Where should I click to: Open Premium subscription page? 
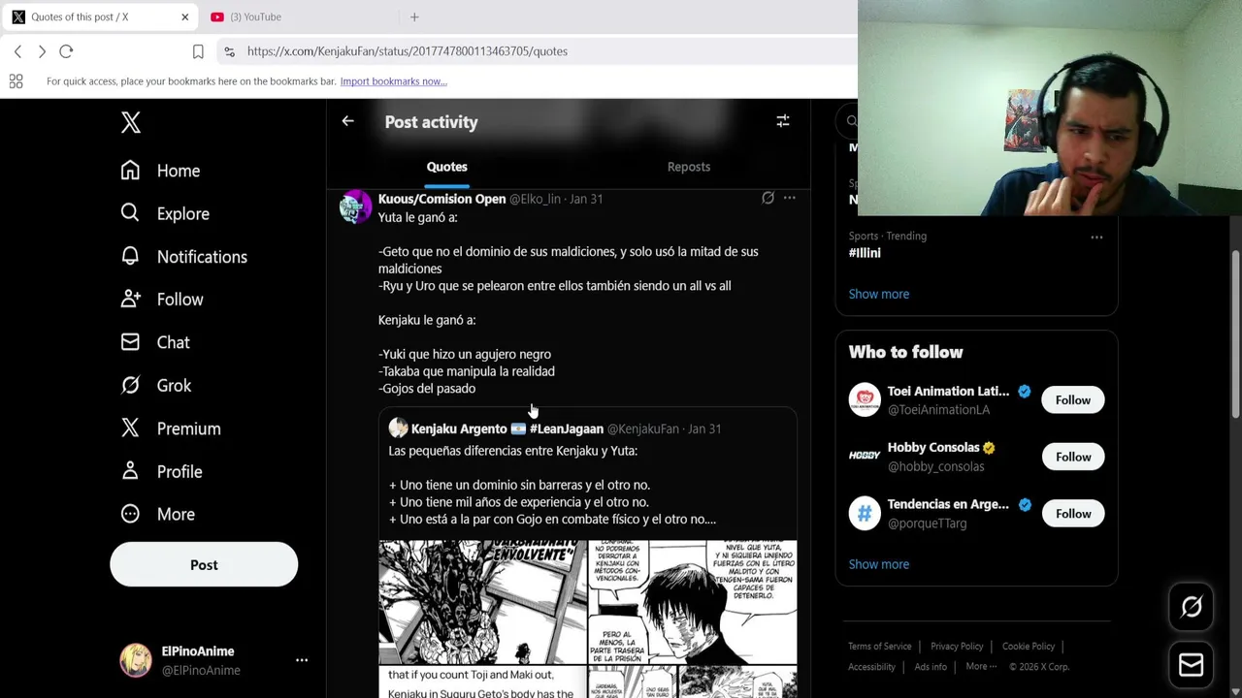171,428
